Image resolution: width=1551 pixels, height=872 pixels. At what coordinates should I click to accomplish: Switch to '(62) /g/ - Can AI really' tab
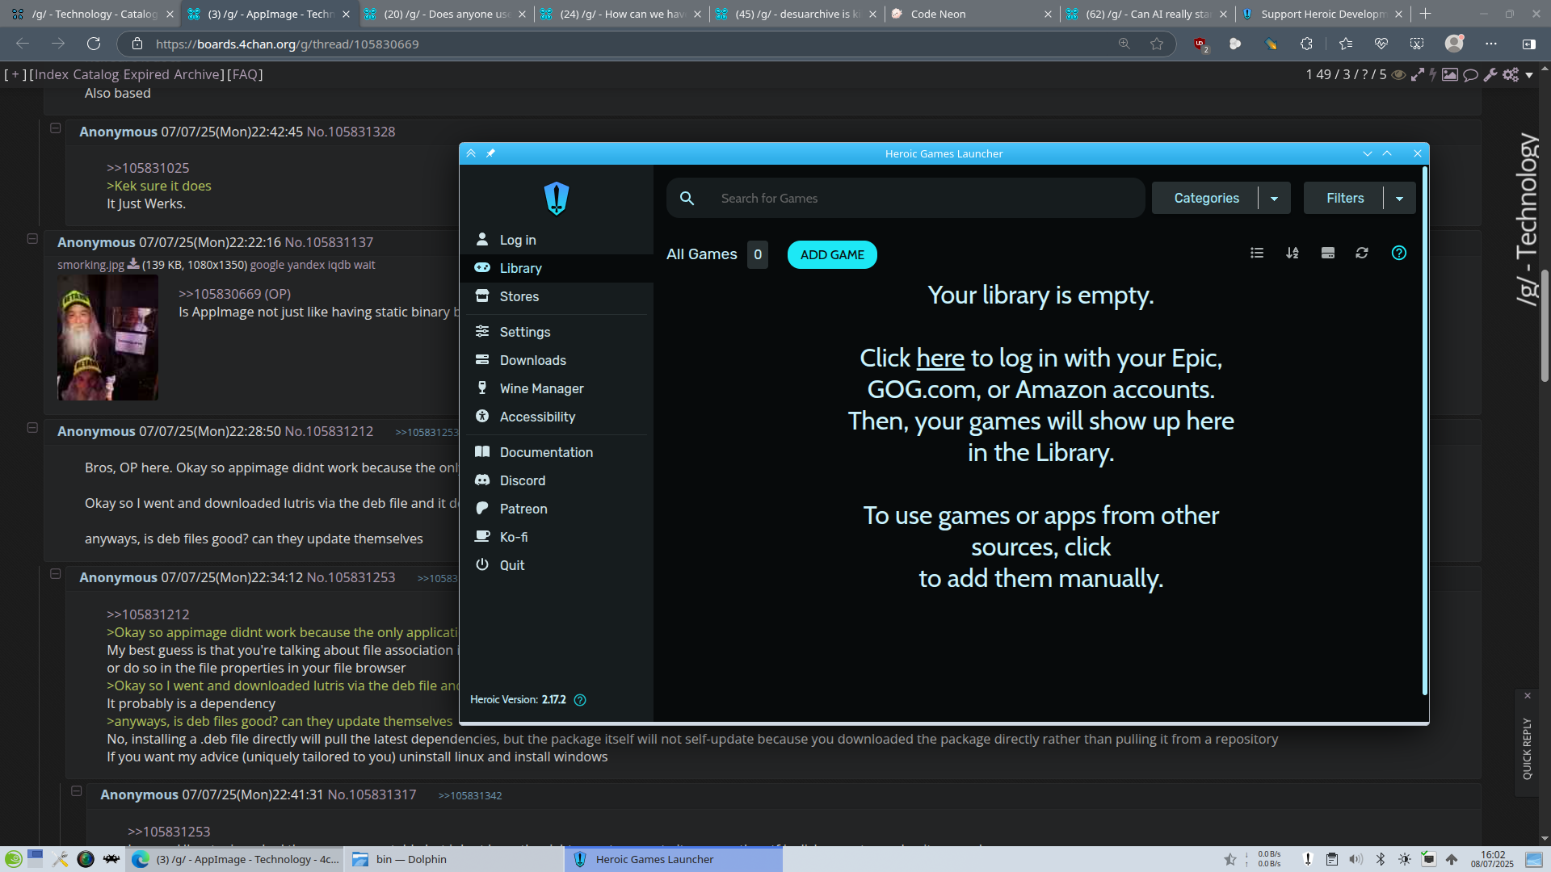point(1147,14)
